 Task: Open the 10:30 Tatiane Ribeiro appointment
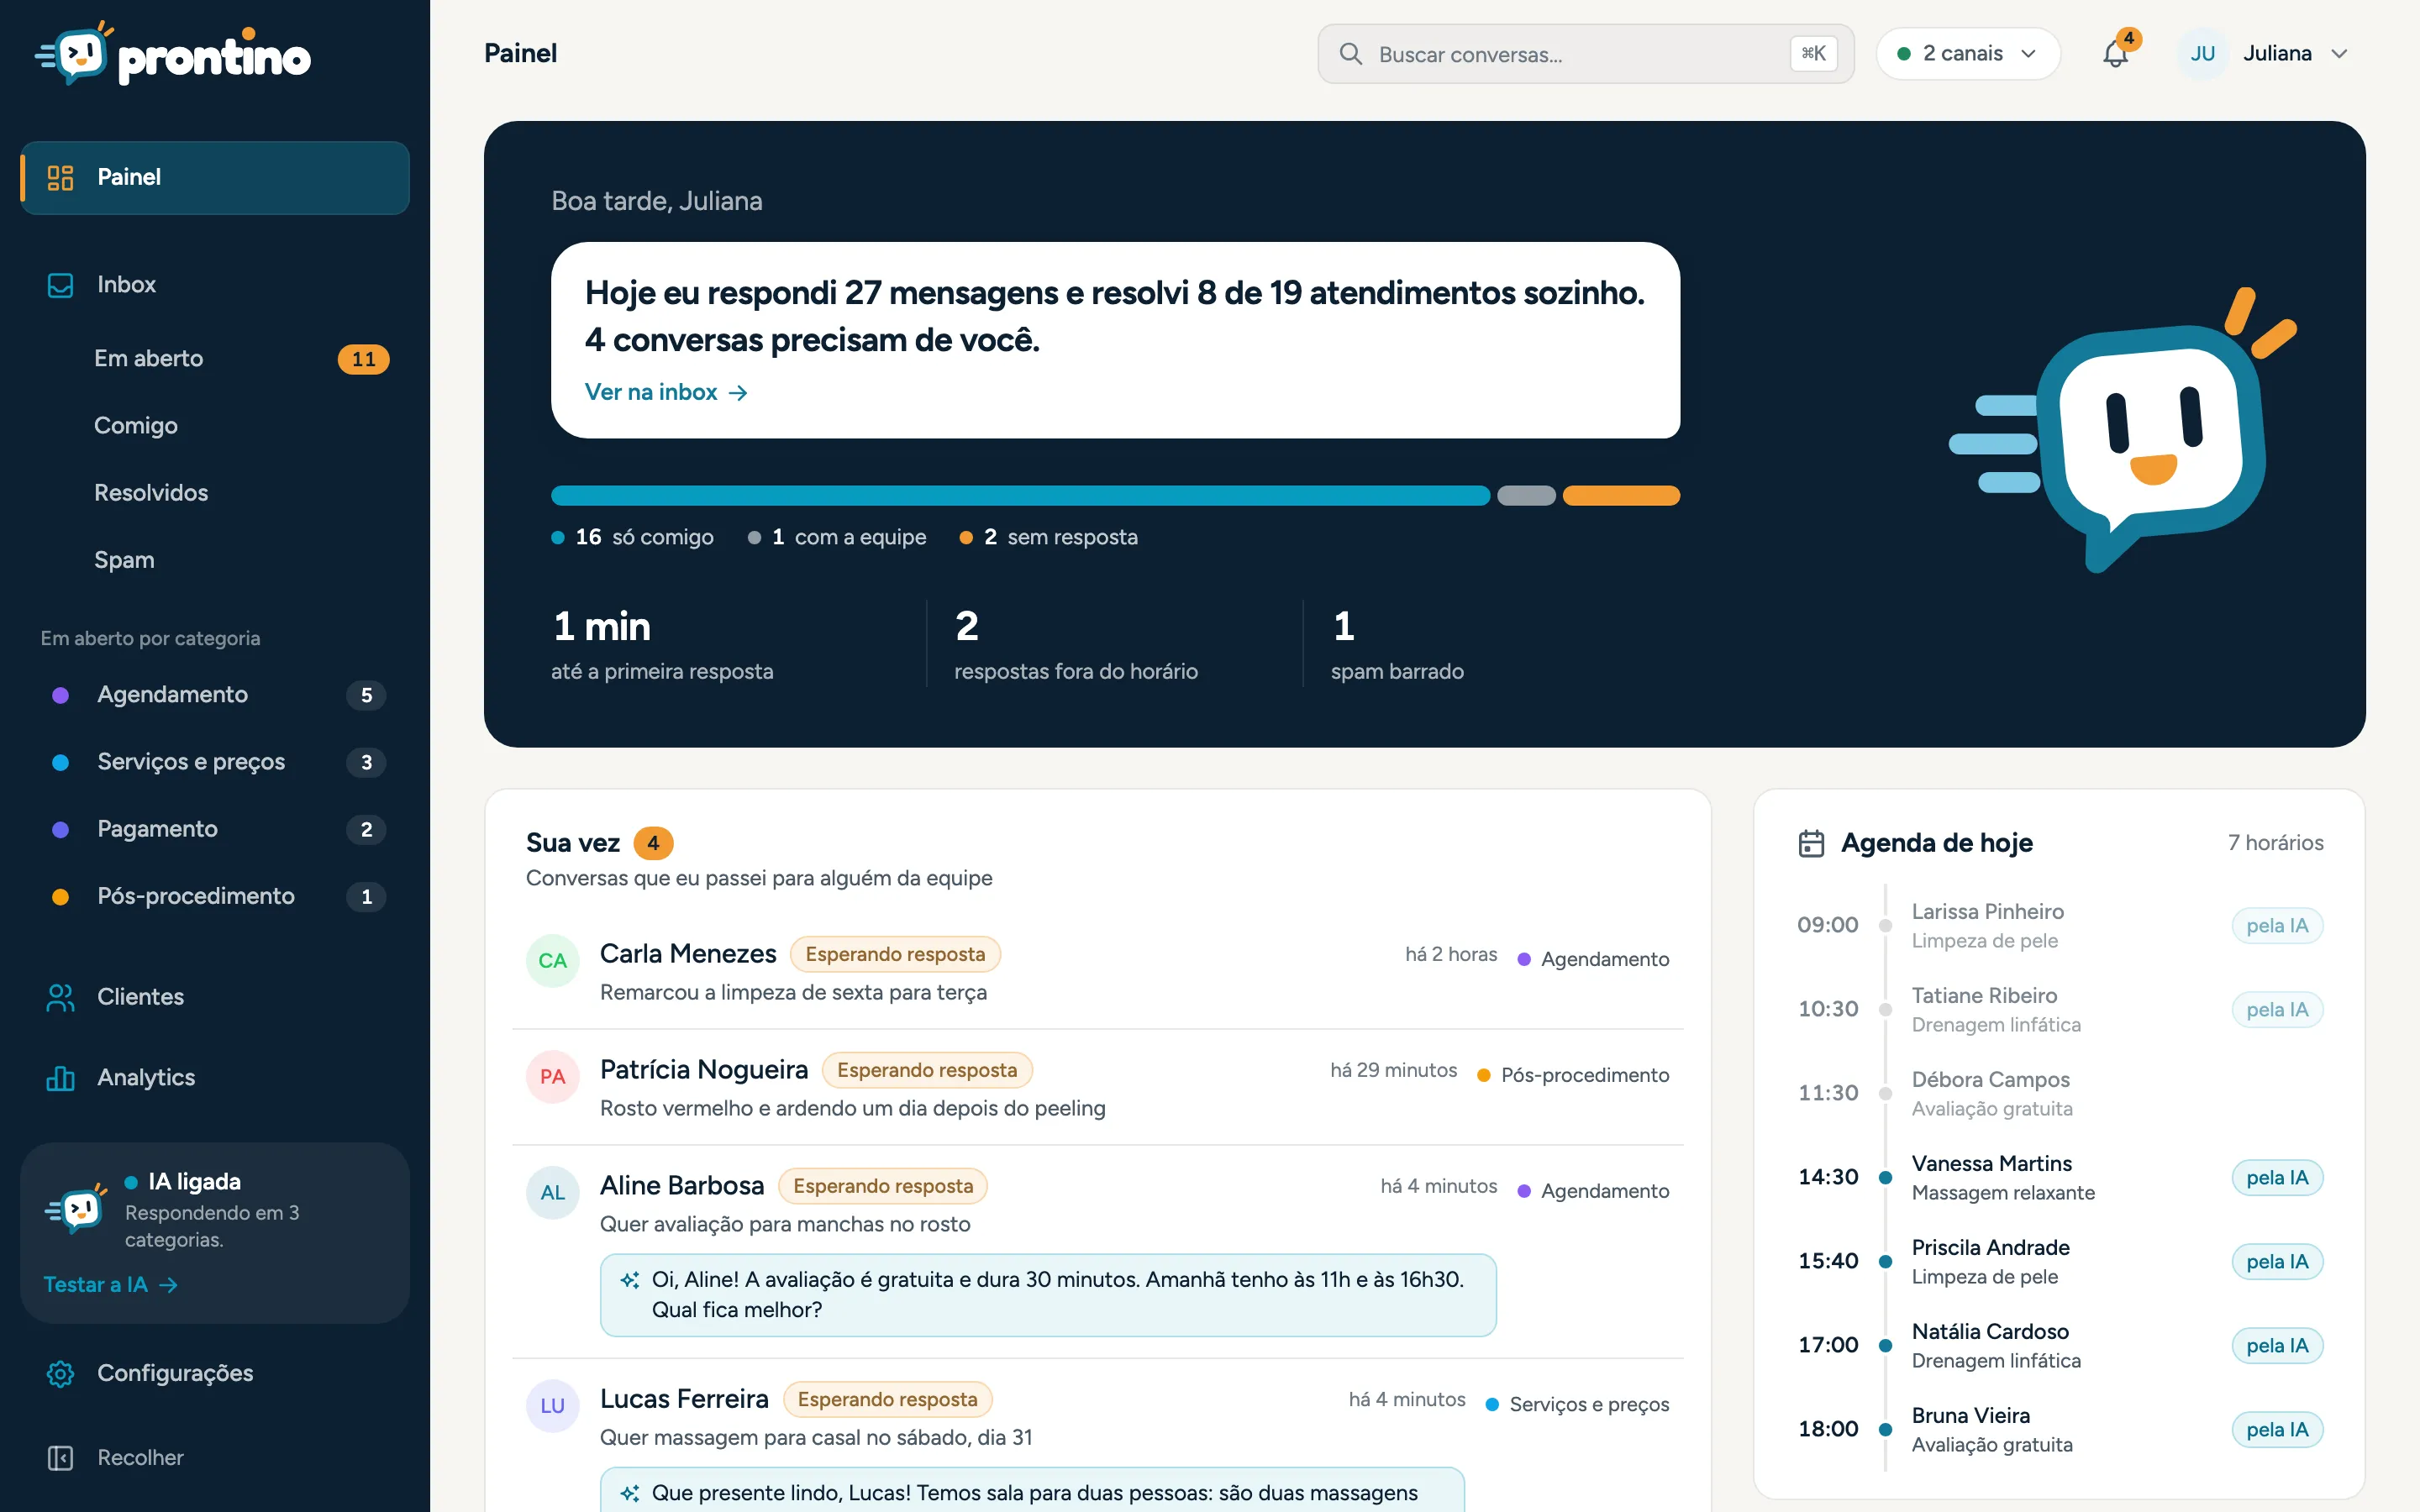[2060, 1010]
